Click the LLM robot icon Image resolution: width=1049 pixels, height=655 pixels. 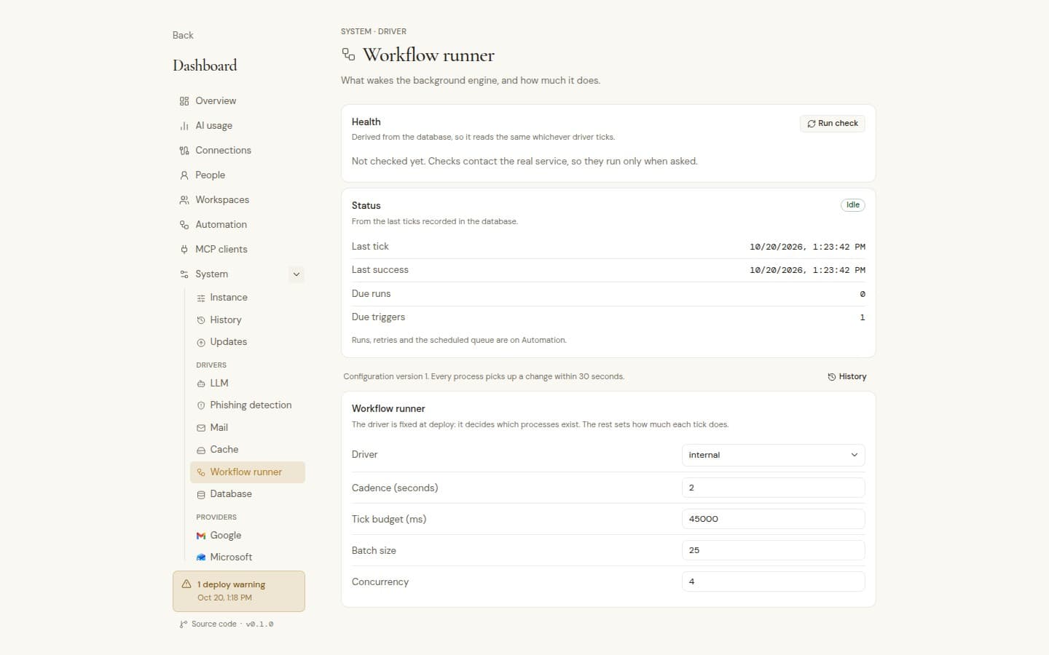[x=201, y=384]
